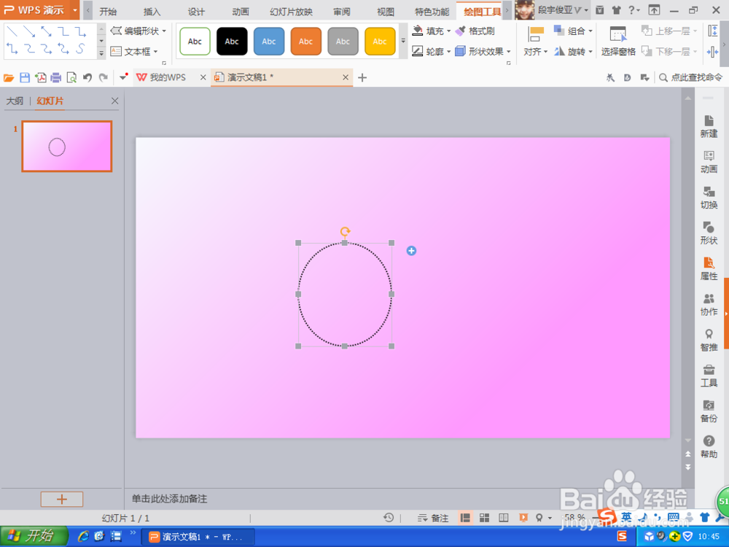Click the Windows 开始 Start button
Screen dimensions: 729x547
point(34,536)
